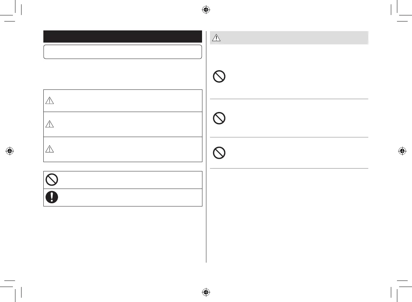Select the warning triangle in the middle table row

click(x=50, y=124)
